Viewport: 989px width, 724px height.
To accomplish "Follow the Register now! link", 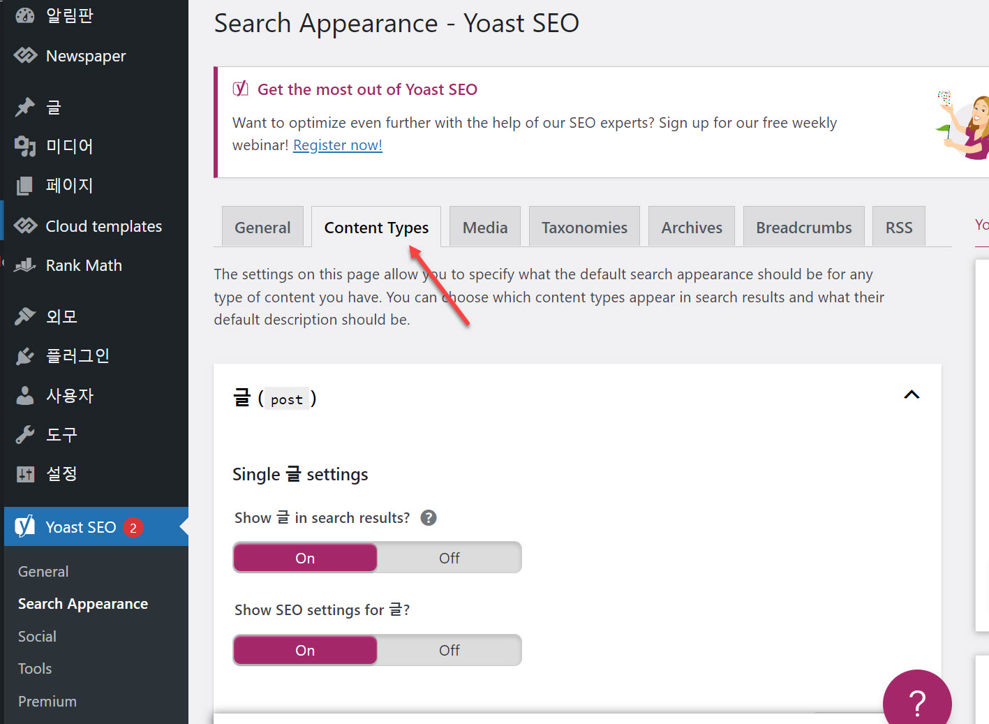I will point(337,145).
